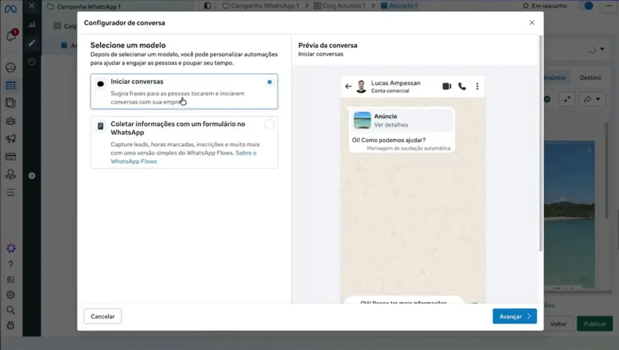Click the expand preview arrows icon

567,99
